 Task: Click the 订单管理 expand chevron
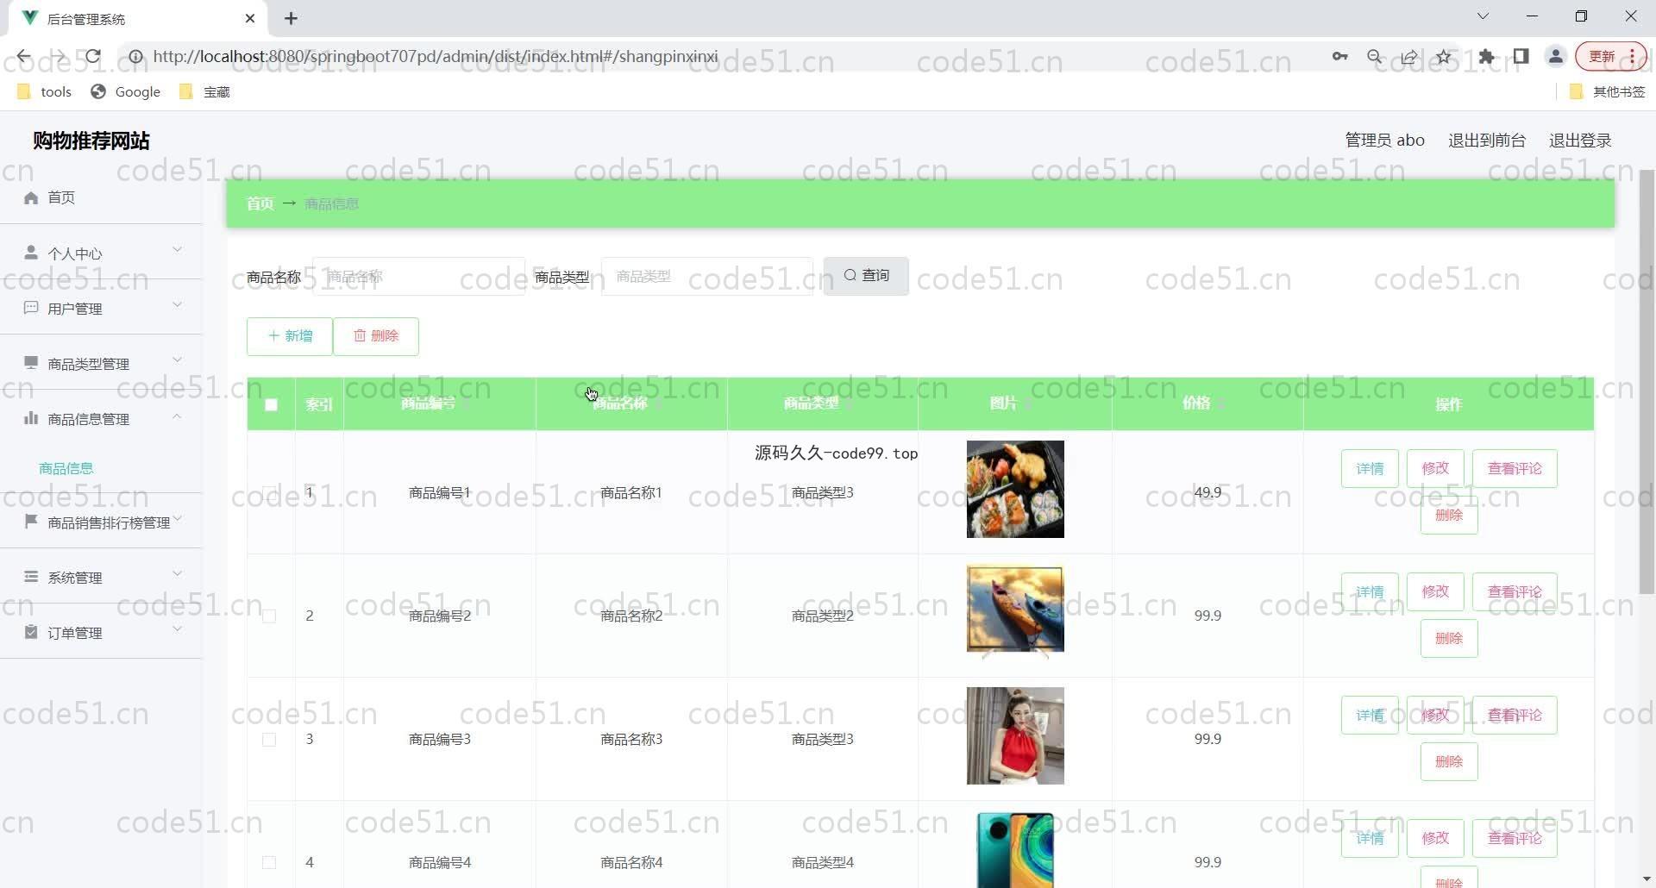178,629
